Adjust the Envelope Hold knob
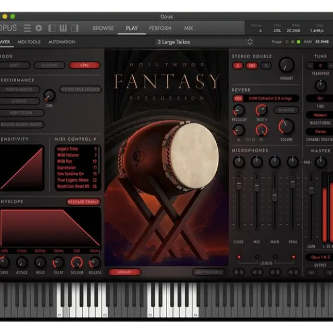The height and width of the screenshot is (334, 333). (x=40, y=262)
